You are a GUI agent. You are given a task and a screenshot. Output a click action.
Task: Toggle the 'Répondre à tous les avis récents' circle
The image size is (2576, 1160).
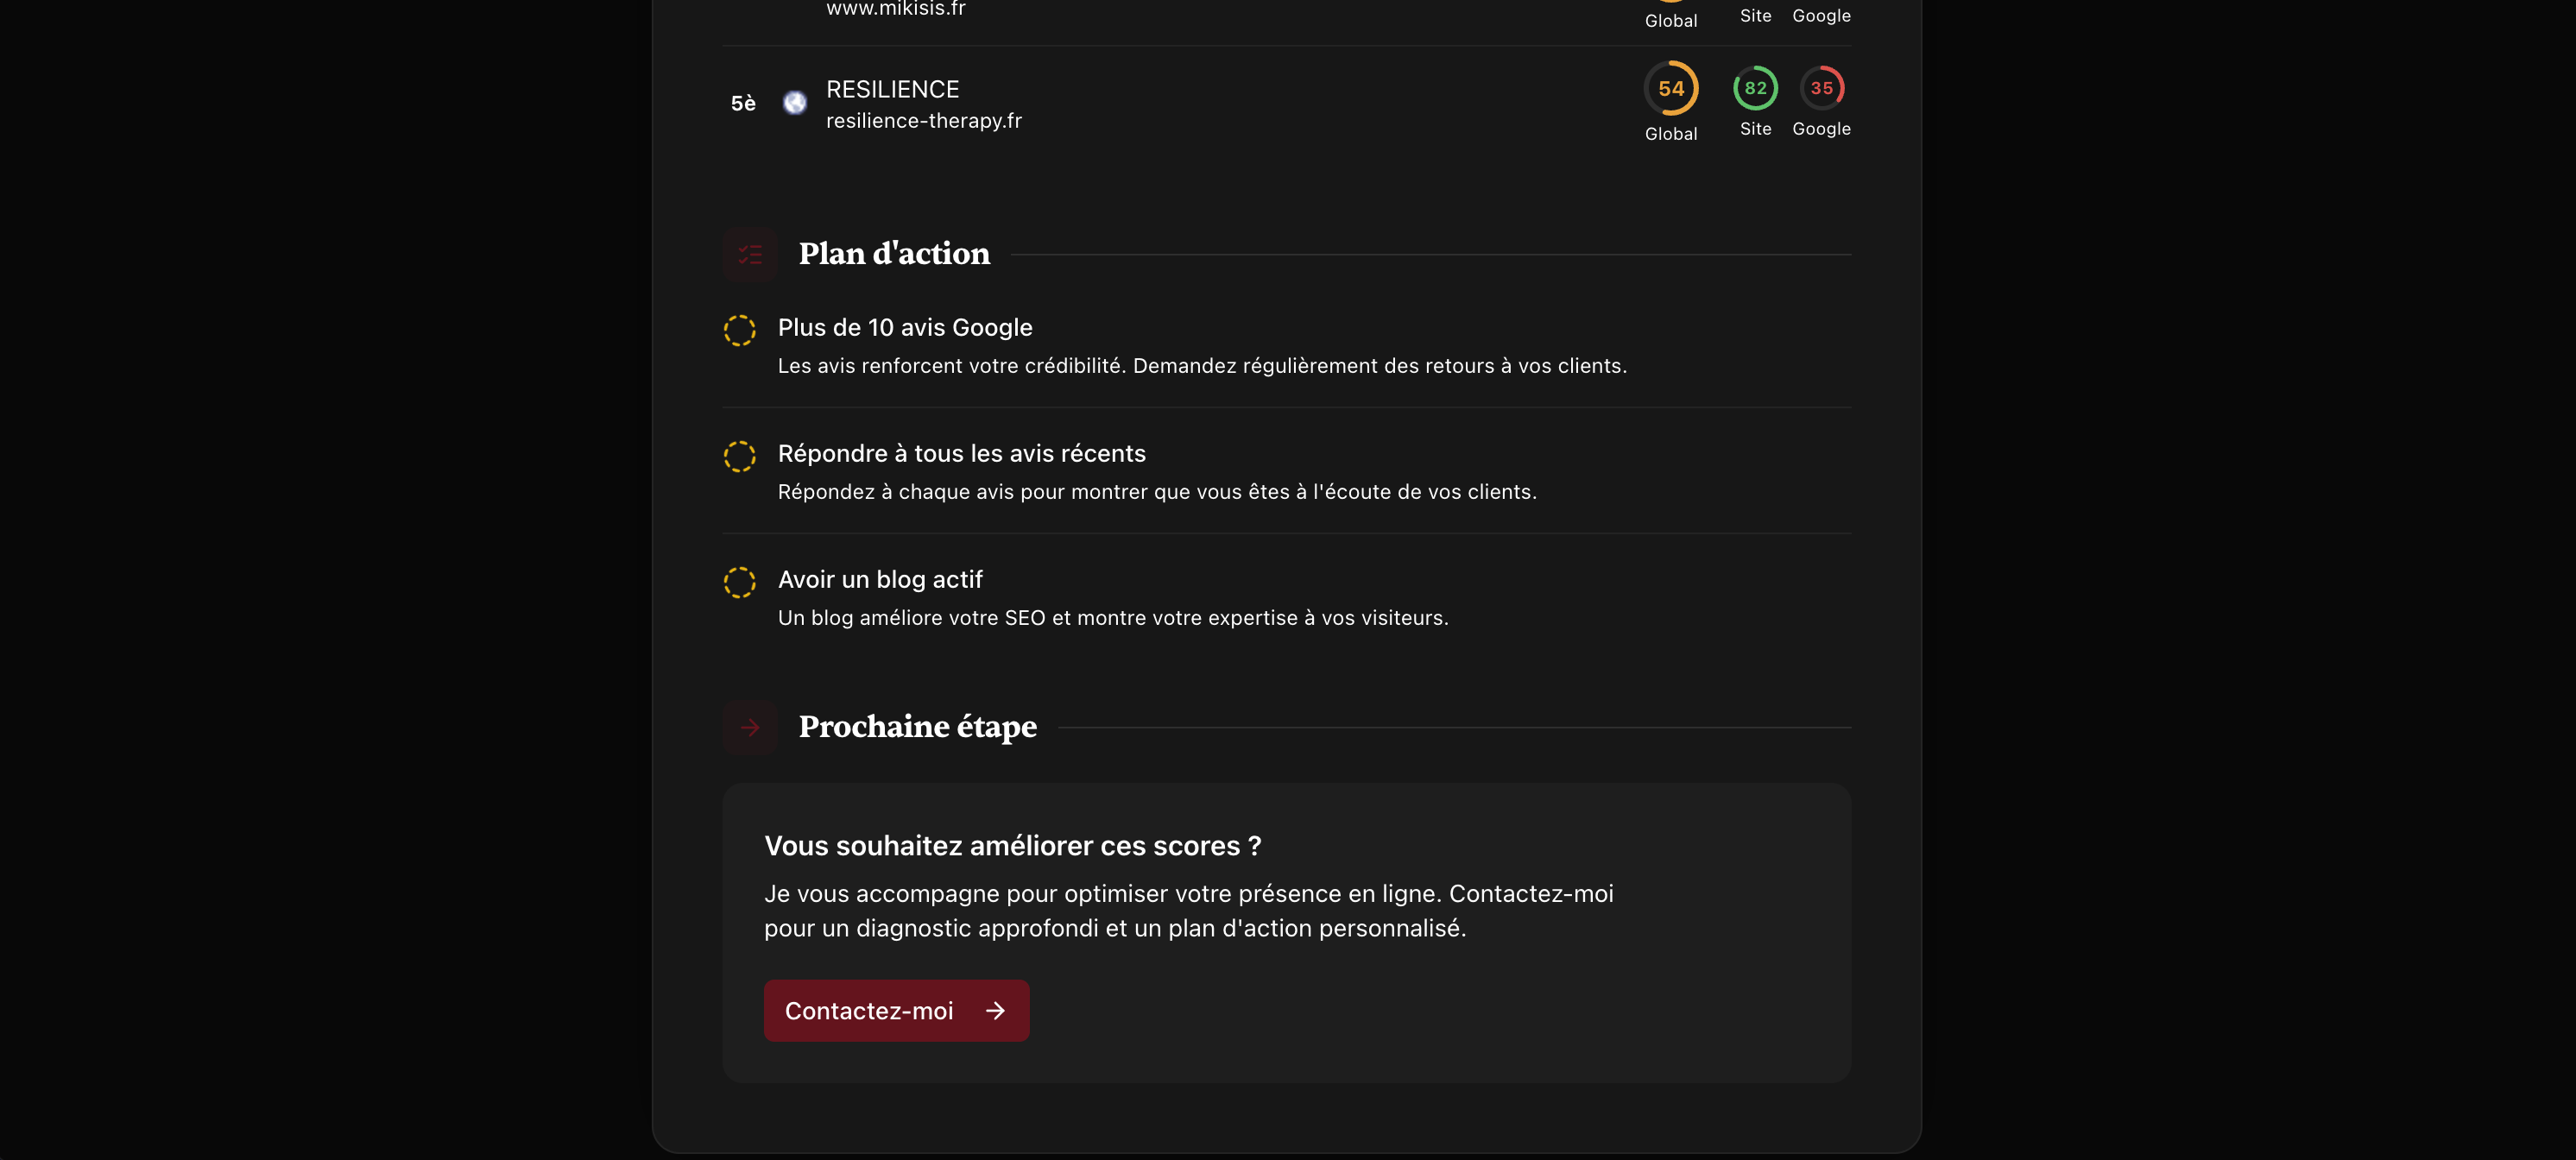740,456
